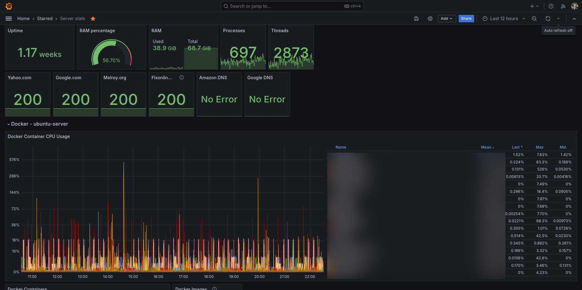The width and height of the screenshot is (582, 290).
Task: Go to Starred breadcrumb
Action: click(45, 19)
